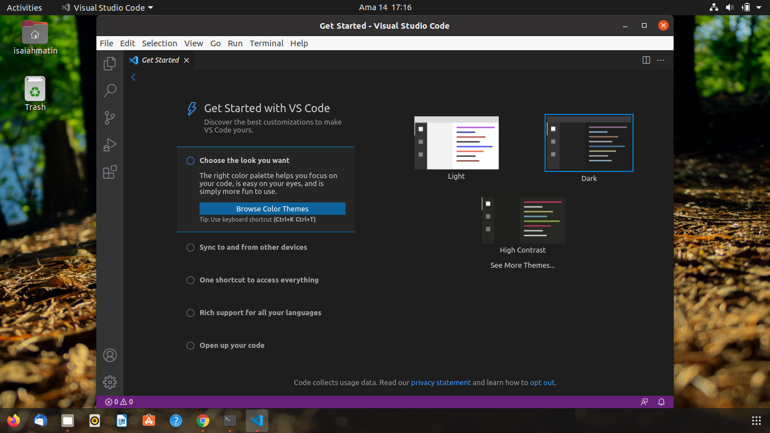Open the feedback icon in status bar
This screenshot has width=770, height=433.
644,402
